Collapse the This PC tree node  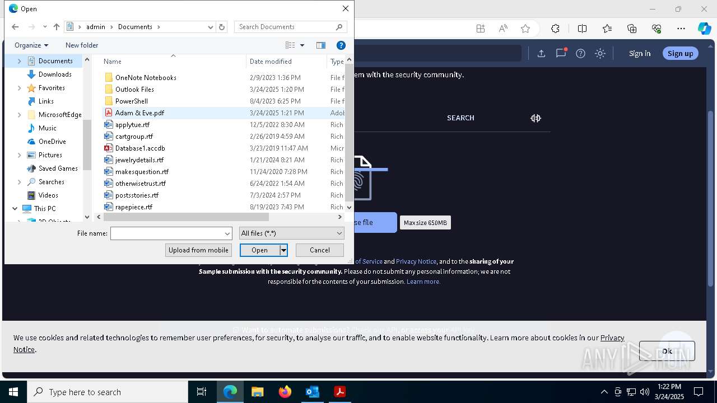coord(15,209)
